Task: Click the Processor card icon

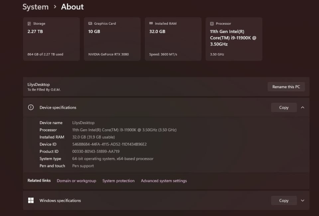Action: click(x=212, y=24)
